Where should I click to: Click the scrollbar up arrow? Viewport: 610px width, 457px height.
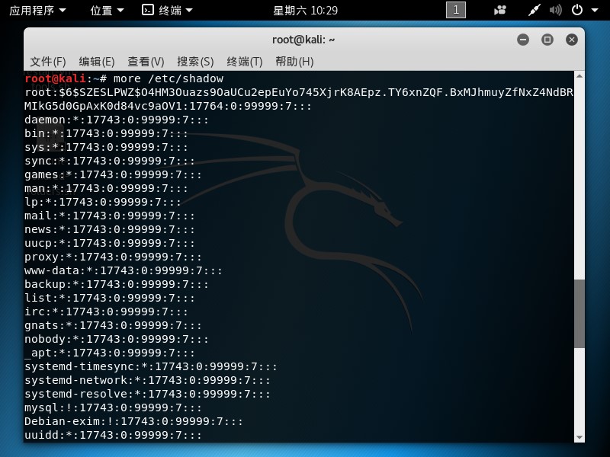[579, 76]
